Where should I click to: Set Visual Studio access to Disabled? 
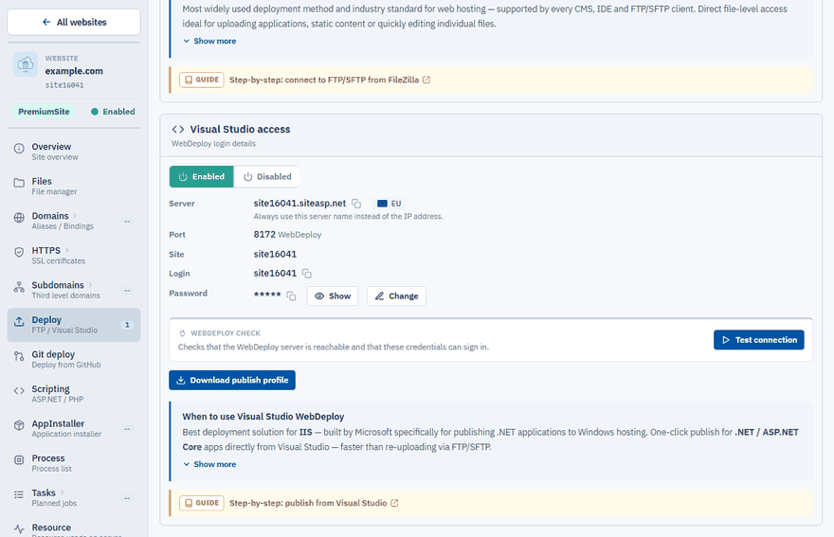click(267, 176)
